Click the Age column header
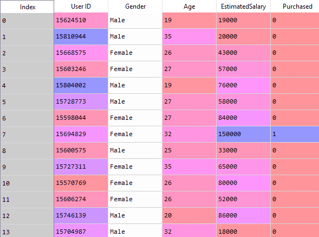Viewport: 319px width, 237px height. click(x=189, y=7)
